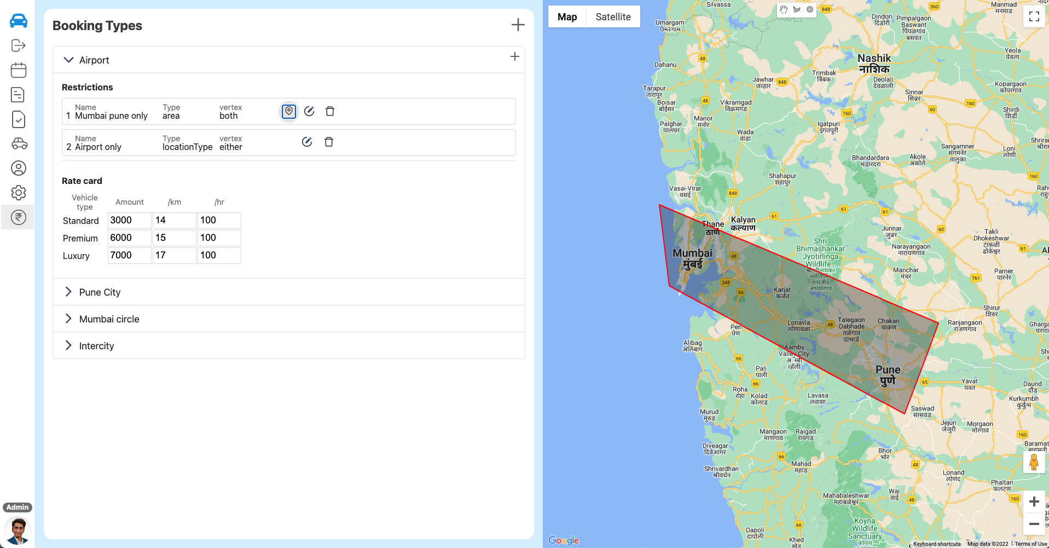The width and height of the screenshot is (1049, 548).
Task: Select the polygon drawing tool on the map
Action: point(797,9)
